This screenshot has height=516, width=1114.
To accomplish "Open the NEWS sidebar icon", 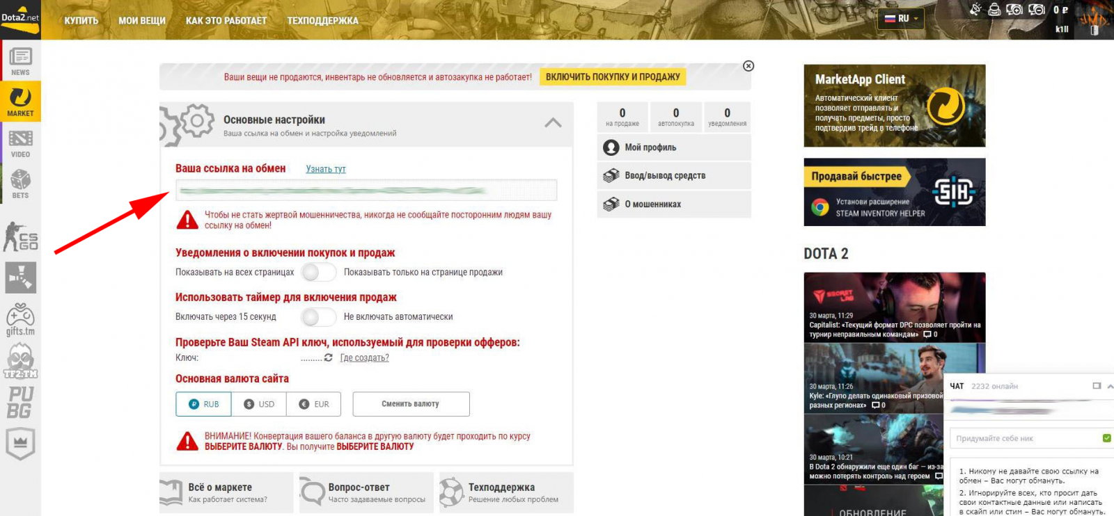I will click(x=20, y=61).
